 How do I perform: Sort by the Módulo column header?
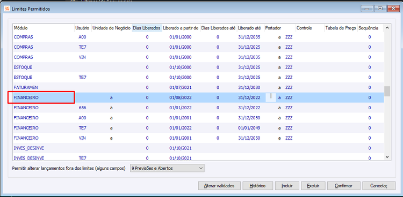(44, 28)
